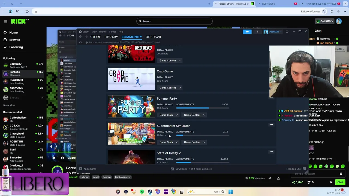This screenshot has height=196, width=349.
Task: Play the Kick stream video
Action: click(x=54, y=158)
